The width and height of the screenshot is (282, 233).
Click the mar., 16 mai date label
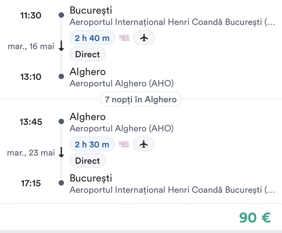[31, 47]
